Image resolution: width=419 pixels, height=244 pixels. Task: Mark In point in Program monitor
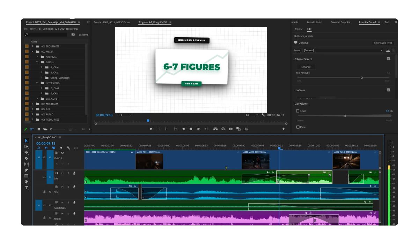tap(159, 129)
